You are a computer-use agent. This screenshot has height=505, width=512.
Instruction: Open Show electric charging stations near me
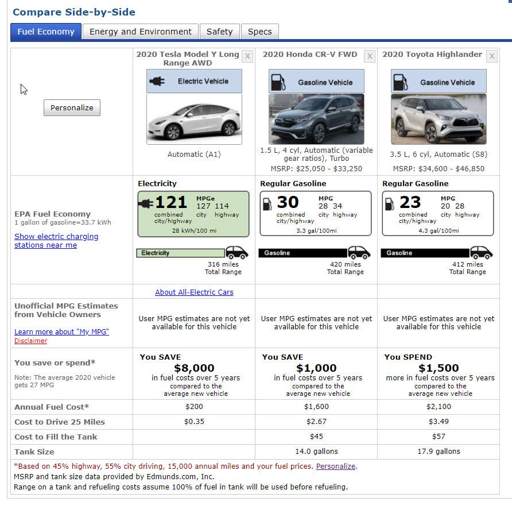click(x=56, y=241)
